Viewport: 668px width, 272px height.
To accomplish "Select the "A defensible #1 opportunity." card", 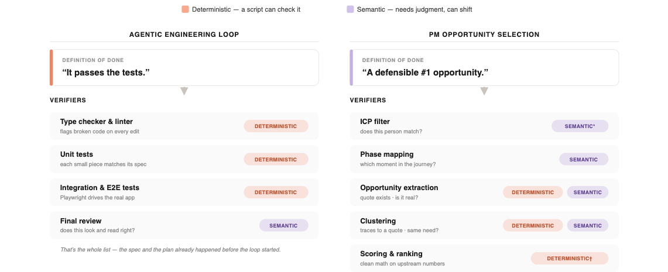I will point(484,68).
